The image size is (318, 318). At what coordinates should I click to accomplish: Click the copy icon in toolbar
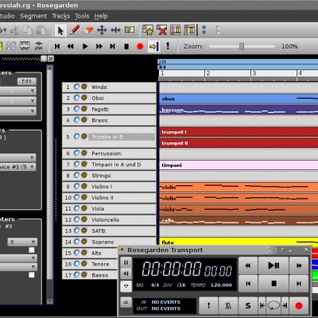(28, 30)
